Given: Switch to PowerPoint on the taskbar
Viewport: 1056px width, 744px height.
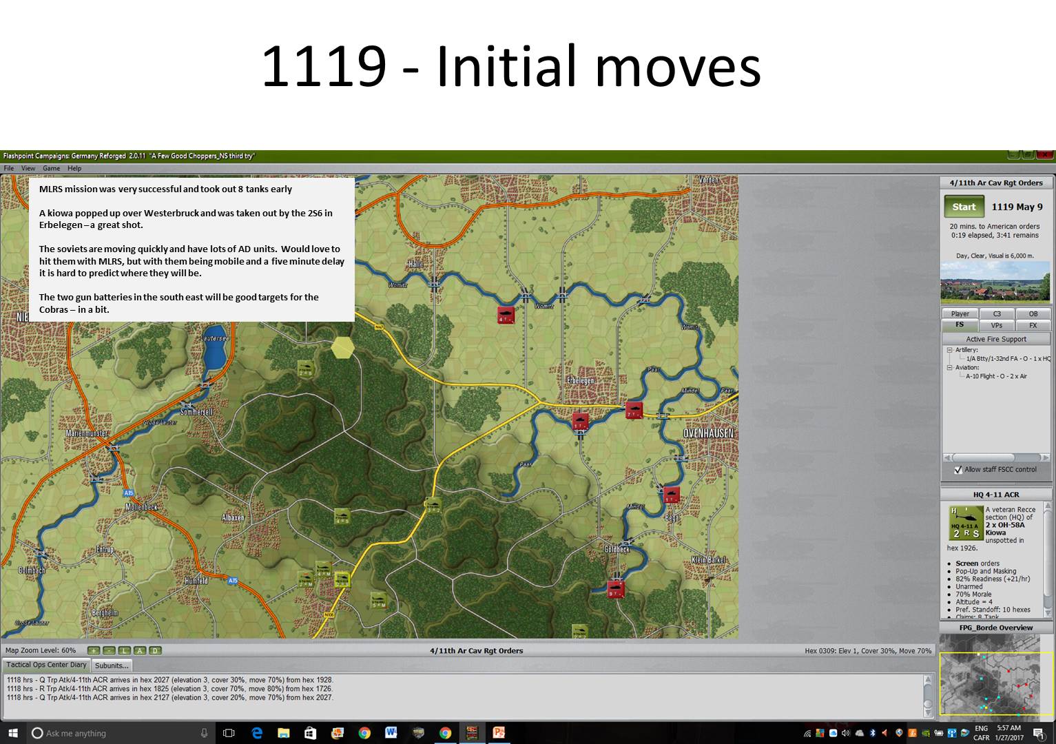Looking at the screenshot, I should click(x=499, y=733).
